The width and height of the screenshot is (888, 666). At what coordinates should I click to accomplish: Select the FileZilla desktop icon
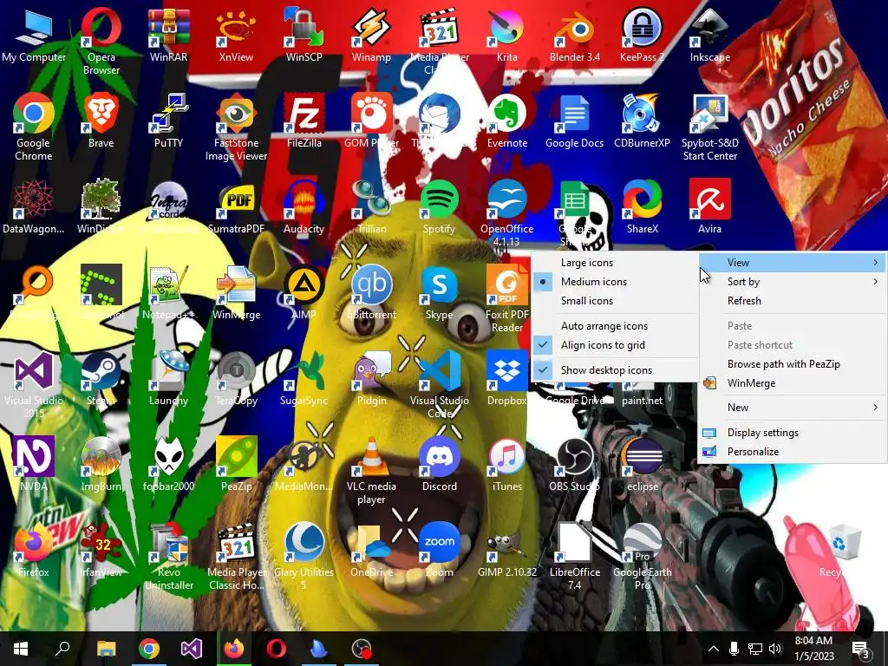pos(304,121)
